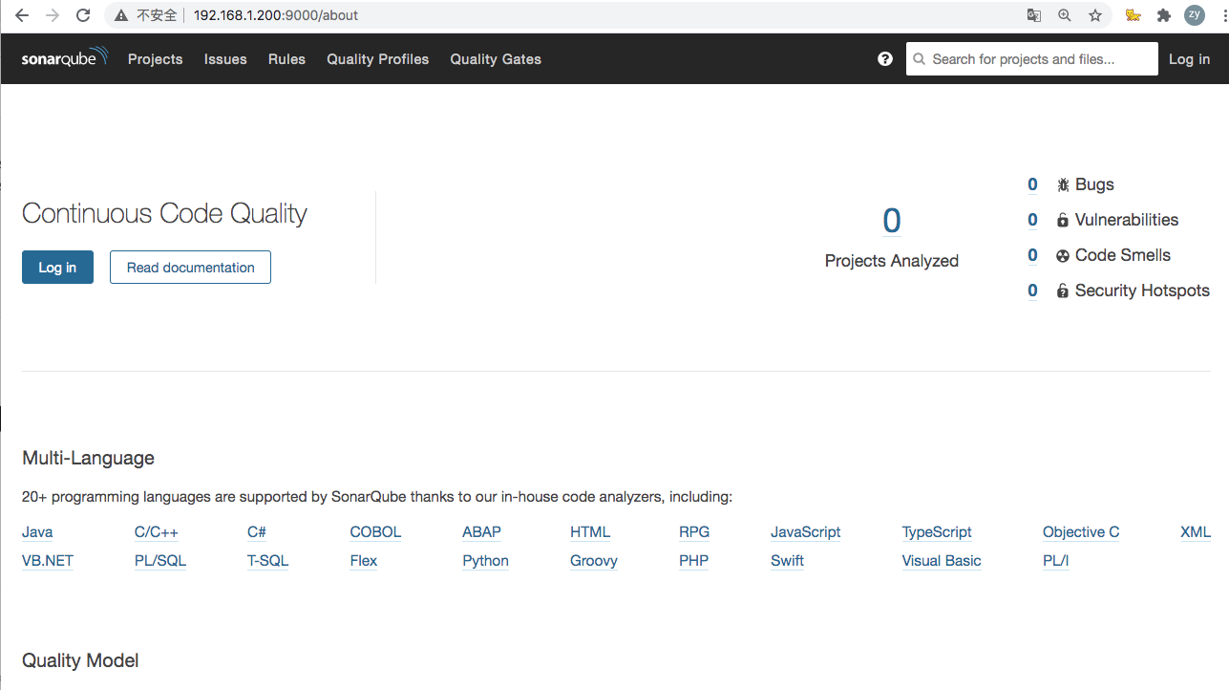Open the Projects menu item
1229x690 pixels.
point(155,59)
